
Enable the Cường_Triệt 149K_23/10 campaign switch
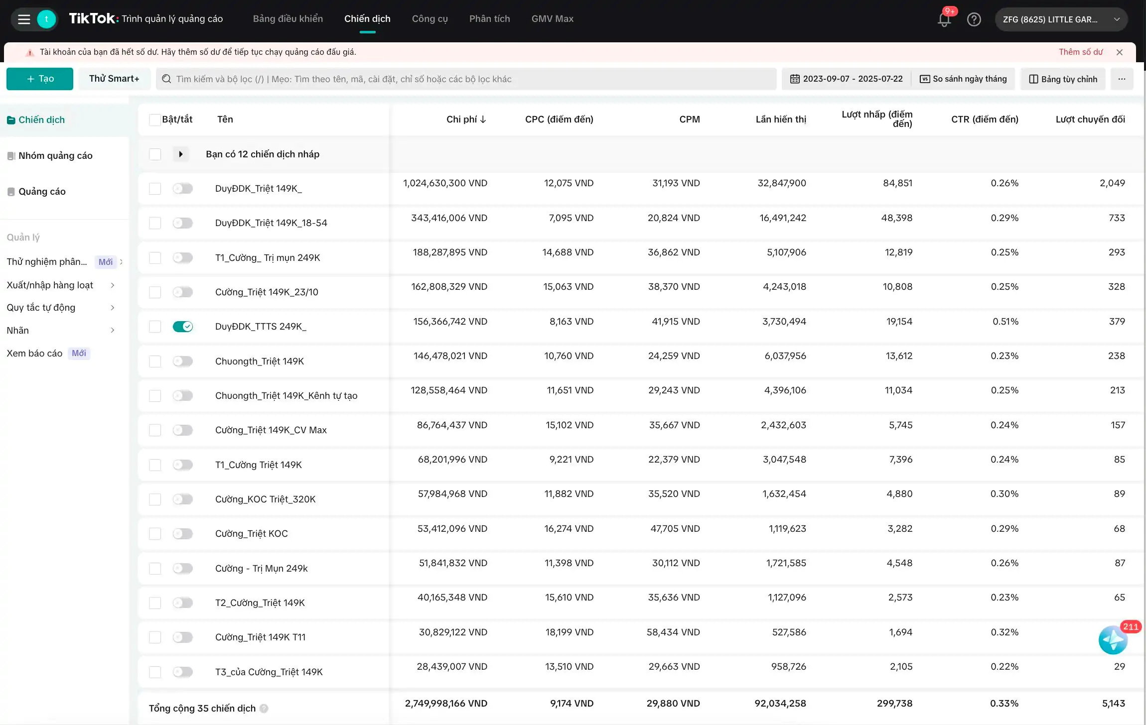point(183,292)
